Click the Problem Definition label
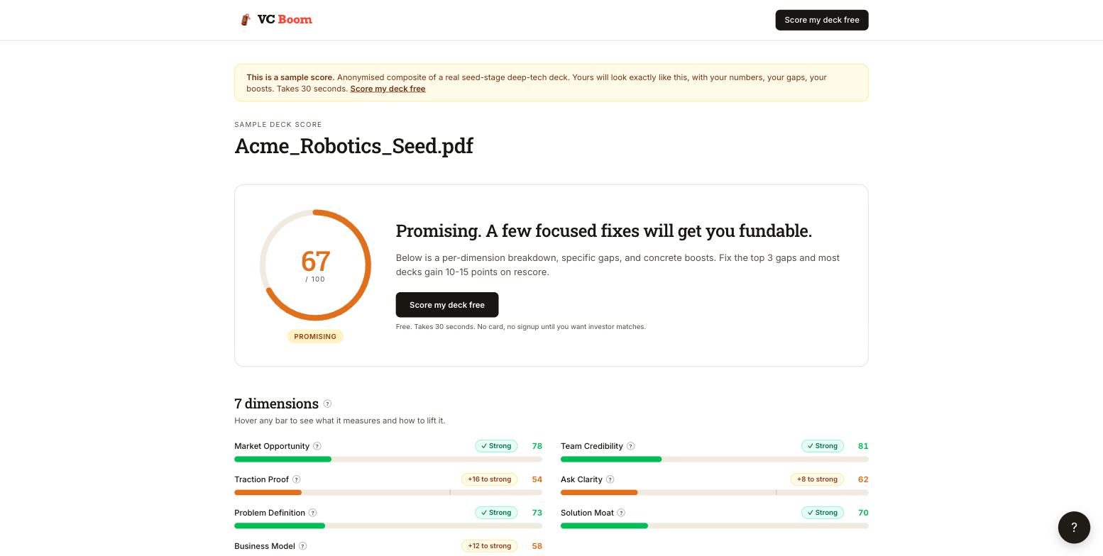 (x=270, y=513)
